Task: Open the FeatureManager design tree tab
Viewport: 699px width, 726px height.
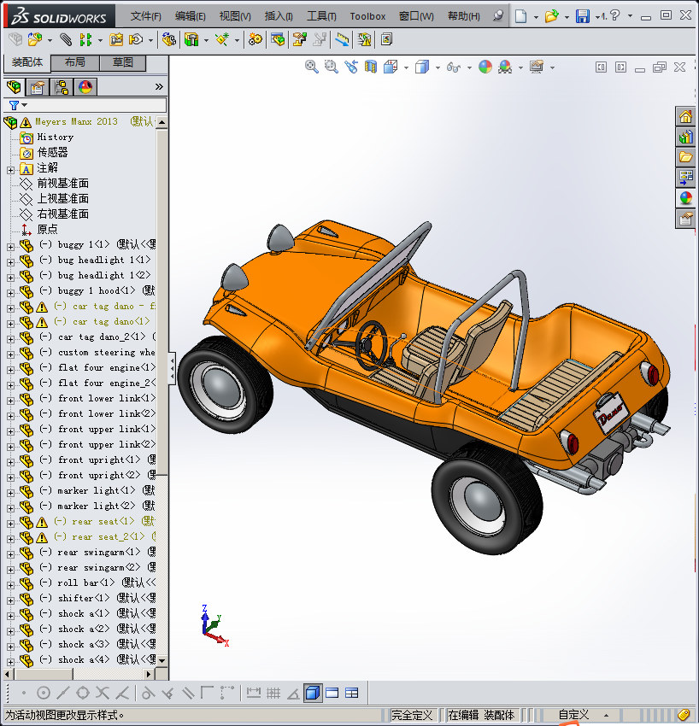Action: tap(14, 86)
